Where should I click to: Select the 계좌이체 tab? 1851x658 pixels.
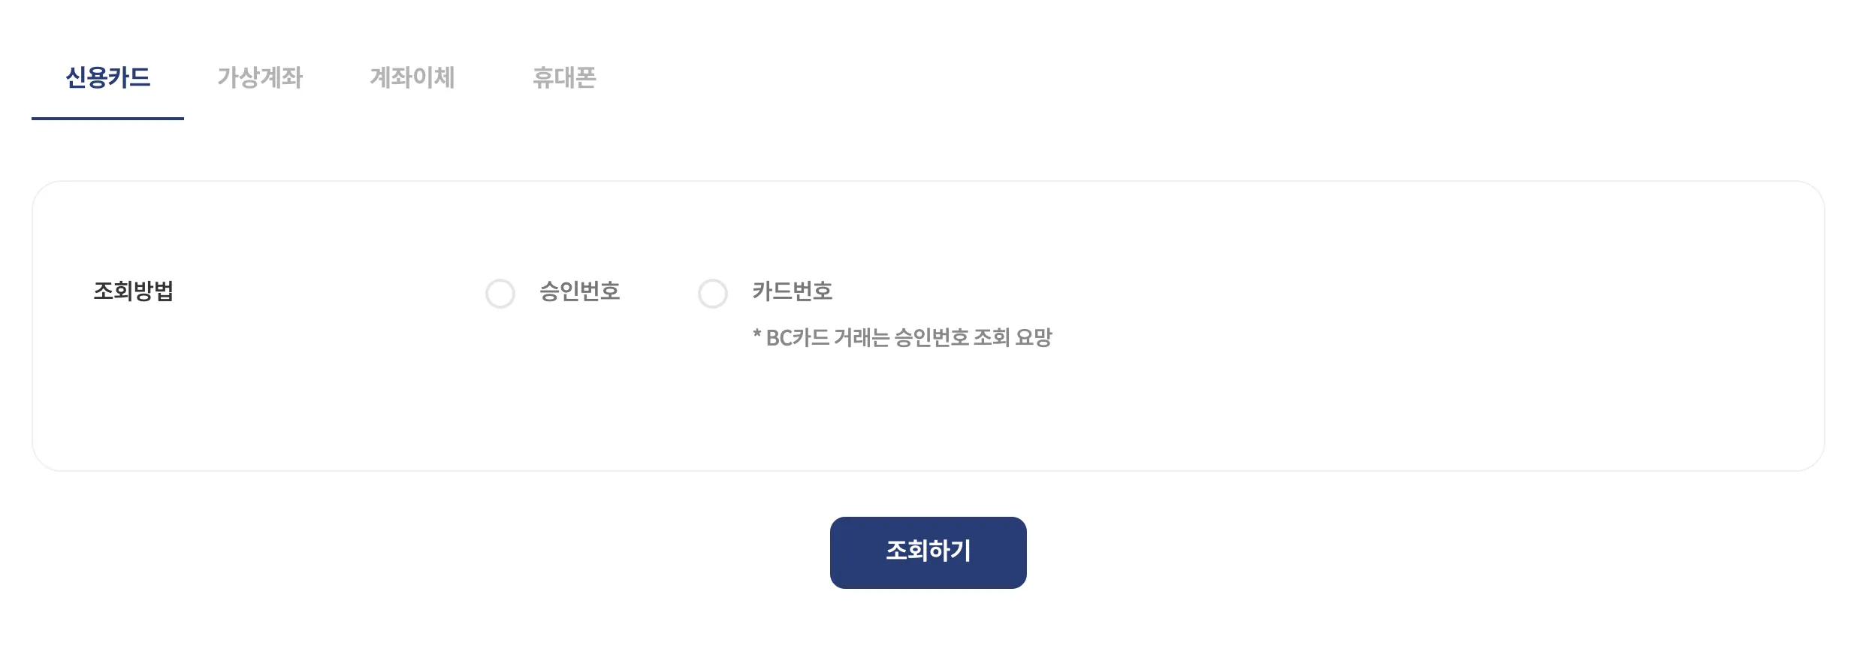[412, 77]
